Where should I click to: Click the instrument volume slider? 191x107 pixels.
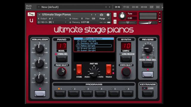[148, 23]
